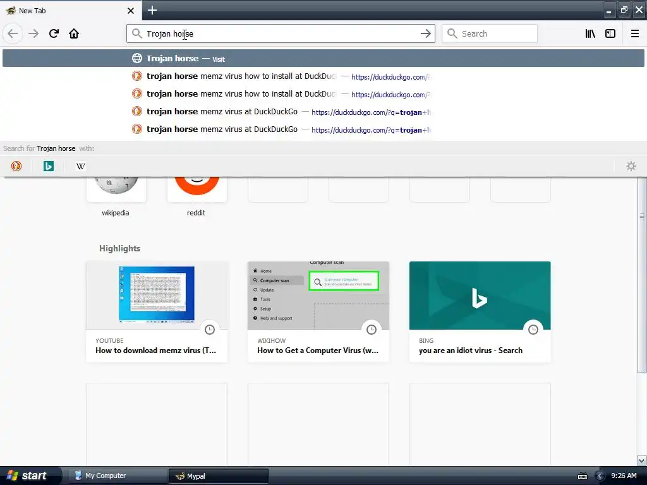This screenshot has width=647, height=485.
Task: Click history clock icon on Bing highlight card
Action: pyautogui.click(x=533, y=330)
